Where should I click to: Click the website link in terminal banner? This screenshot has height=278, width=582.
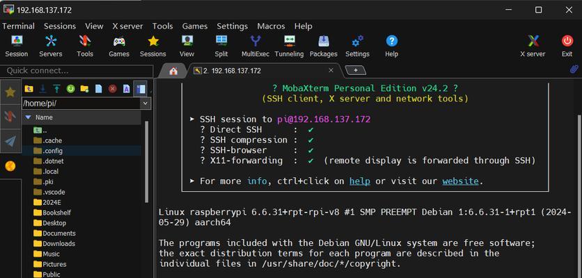pyautogui.click(x=460, y=181)
